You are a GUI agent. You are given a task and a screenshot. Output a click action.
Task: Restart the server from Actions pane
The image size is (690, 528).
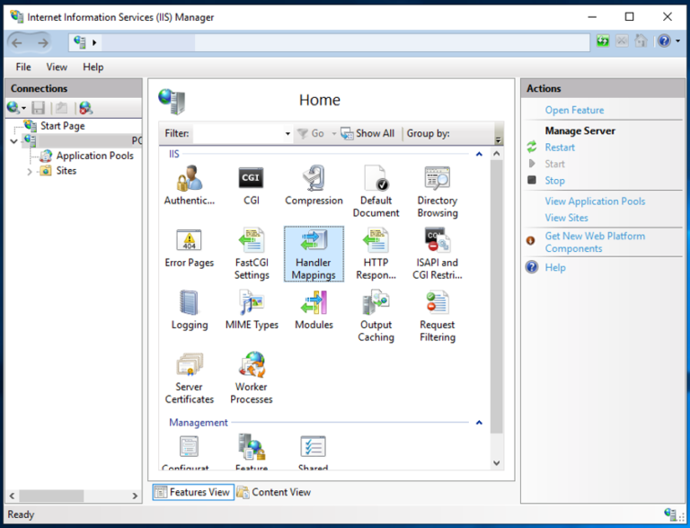click(560, 148)
